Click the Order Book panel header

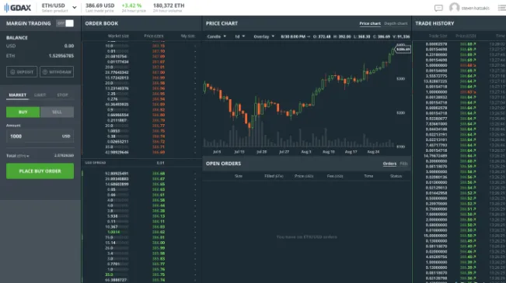[x=141, y=23]
